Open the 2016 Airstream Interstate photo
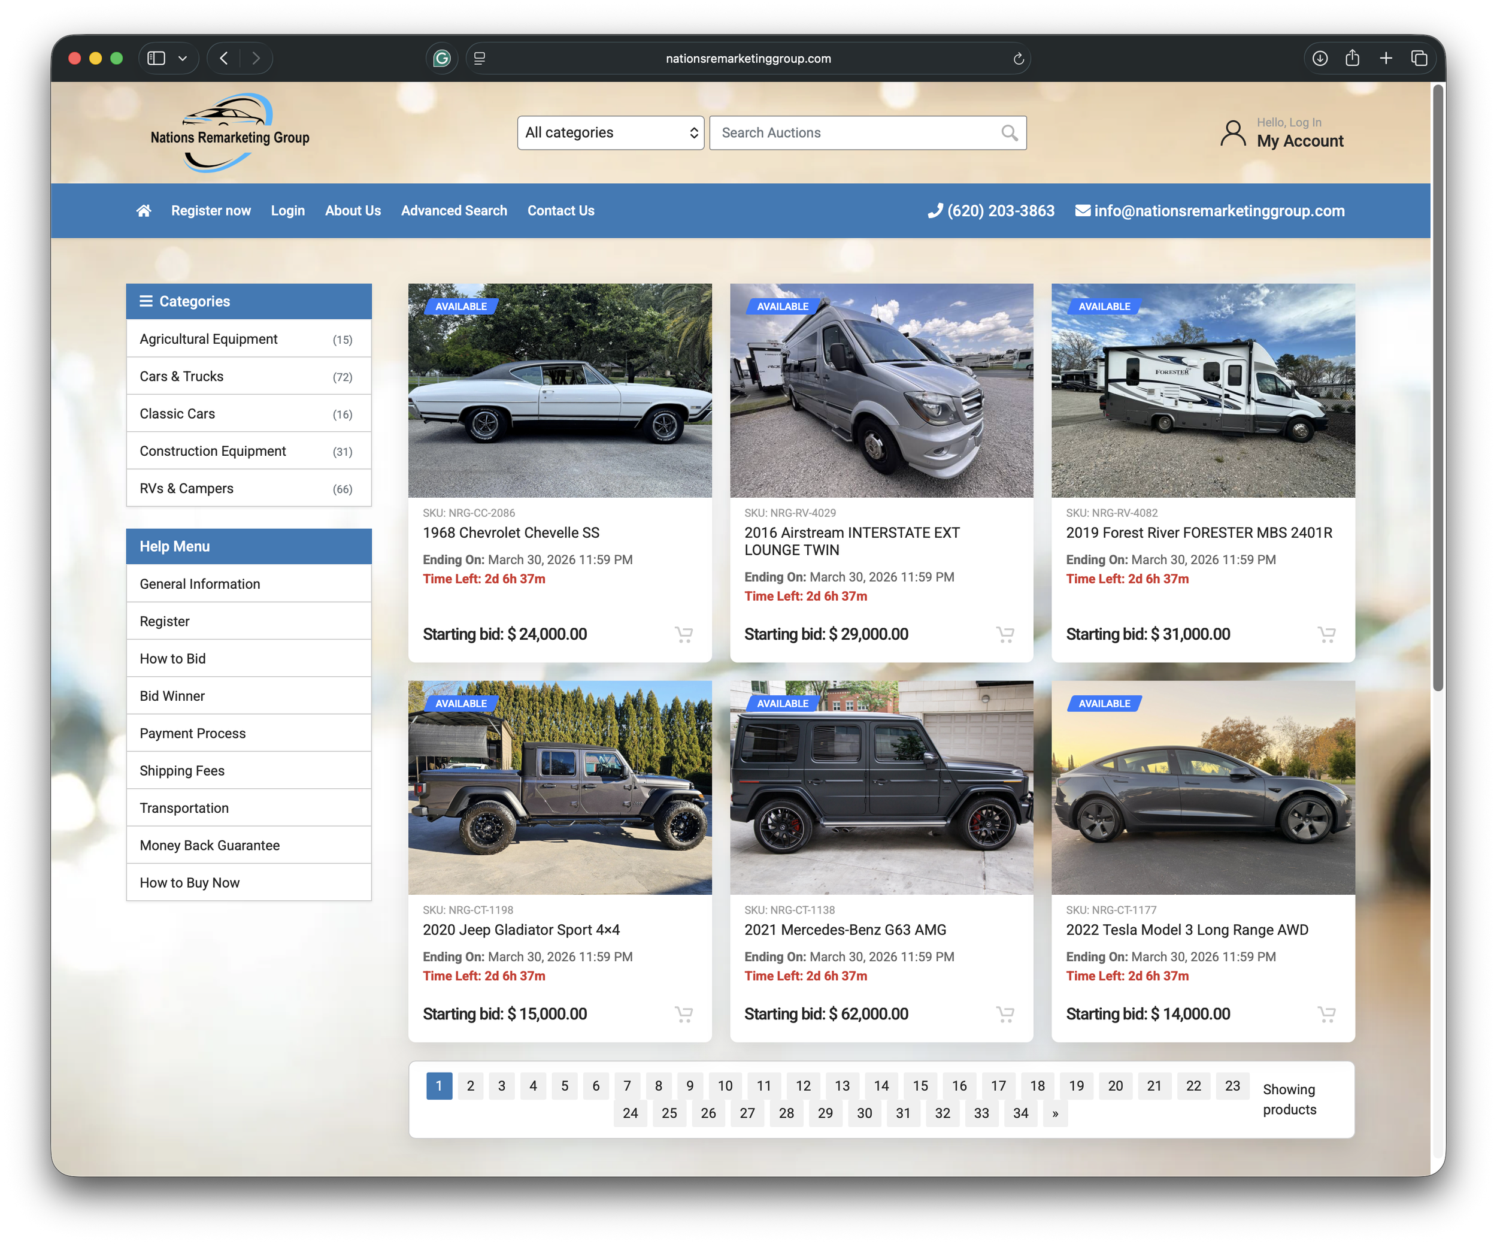 pos(881,391)
